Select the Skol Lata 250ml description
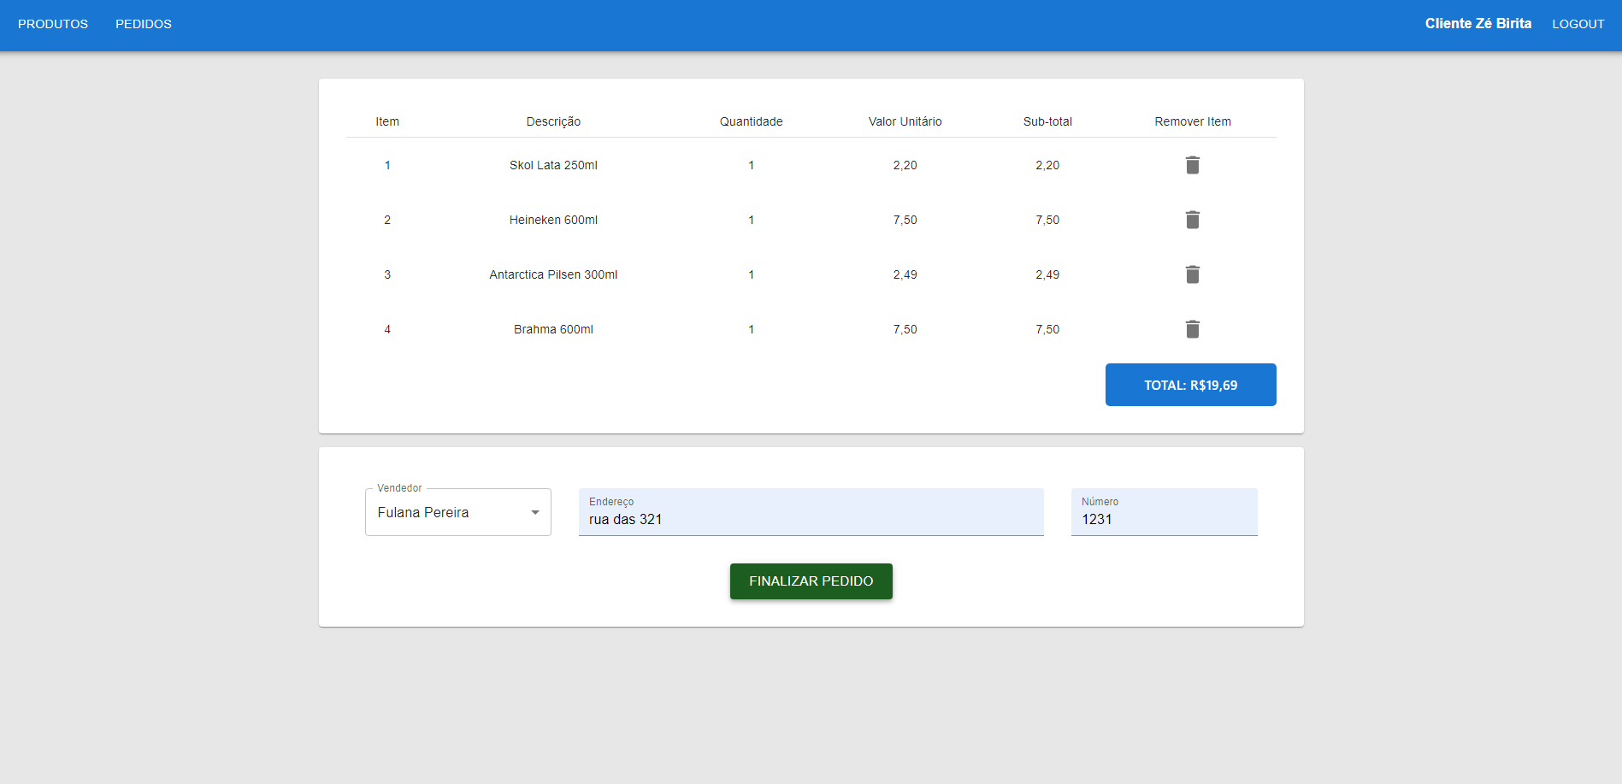The width and height of the screenshot is (1622, 784). coord(553,165)
